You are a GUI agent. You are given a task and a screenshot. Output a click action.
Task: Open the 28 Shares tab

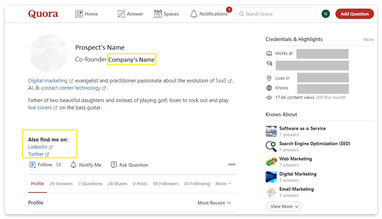click(118, 184)
